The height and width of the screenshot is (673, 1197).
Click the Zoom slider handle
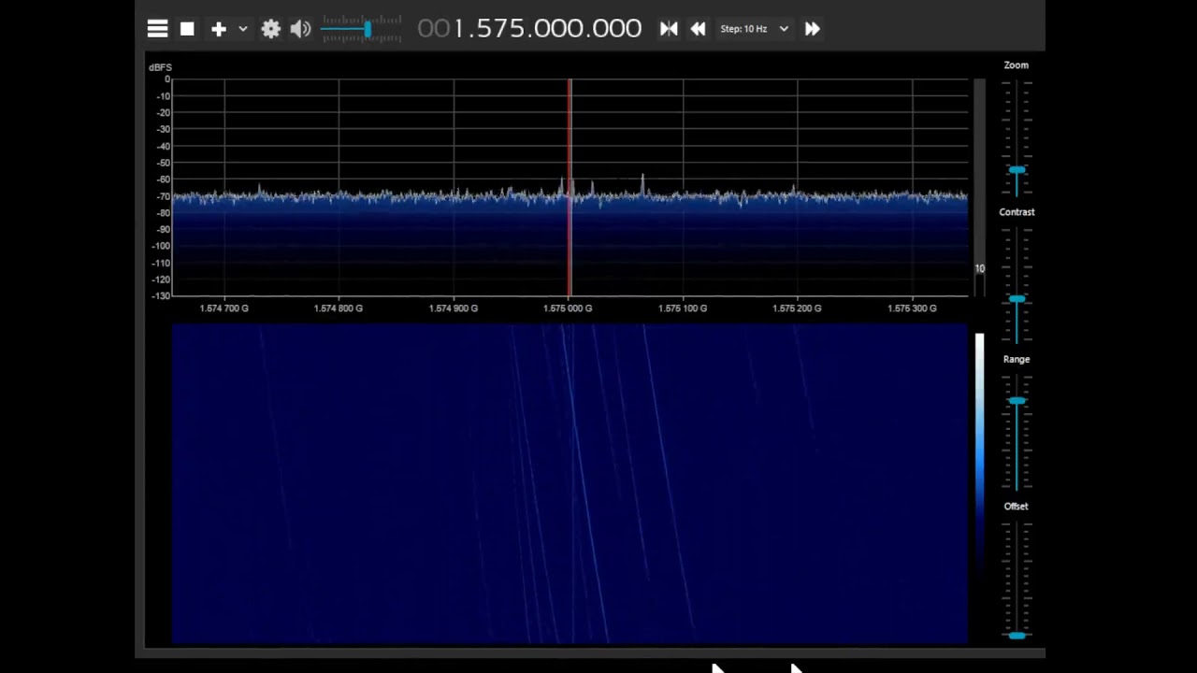[1017, 170]
